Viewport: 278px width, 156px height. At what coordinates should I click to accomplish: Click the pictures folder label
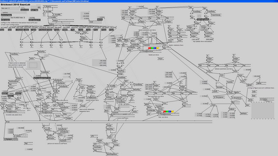[6, 15]
